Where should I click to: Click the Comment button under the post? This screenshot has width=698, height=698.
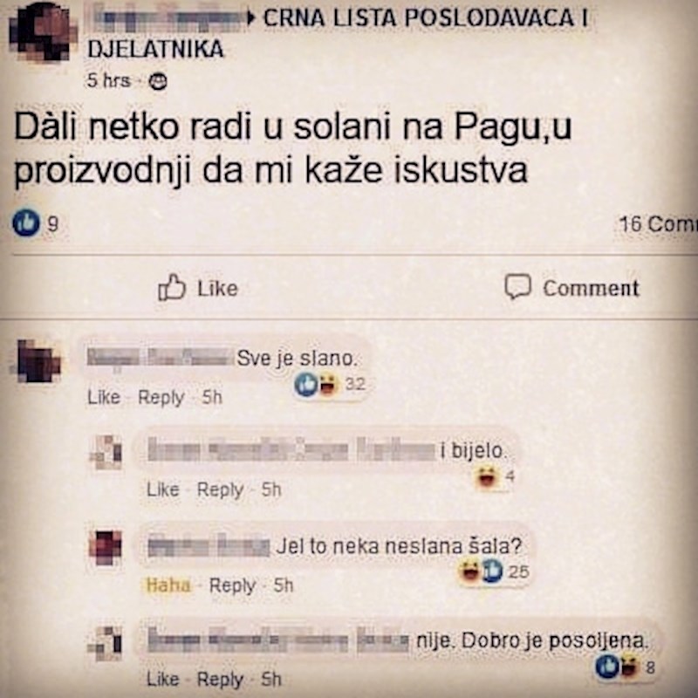pyautogui.click(x=572, y=288)
